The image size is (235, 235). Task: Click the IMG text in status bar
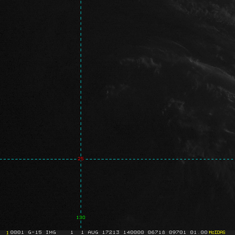51,232
